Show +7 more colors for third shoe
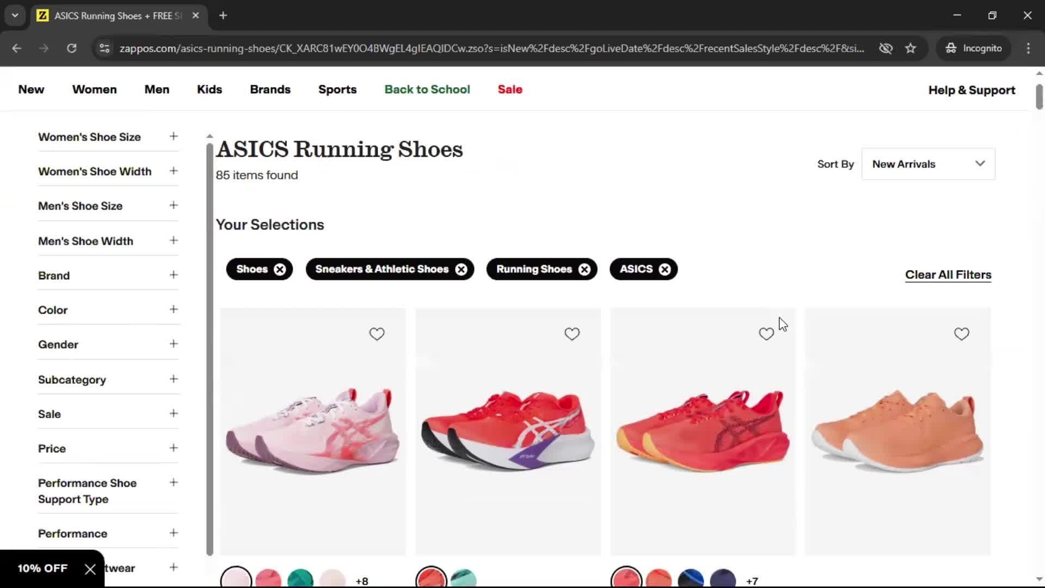 [x=752, y=581]
